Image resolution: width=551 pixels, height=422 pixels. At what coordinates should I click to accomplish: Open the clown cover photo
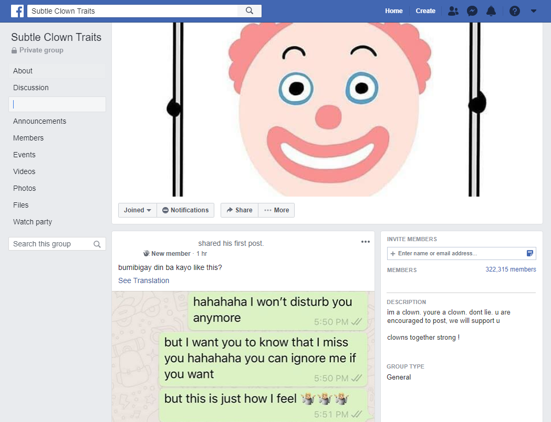pos(327,110)
